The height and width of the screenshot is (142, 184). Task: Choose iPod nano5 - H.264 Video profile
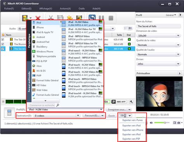(82, 52)
